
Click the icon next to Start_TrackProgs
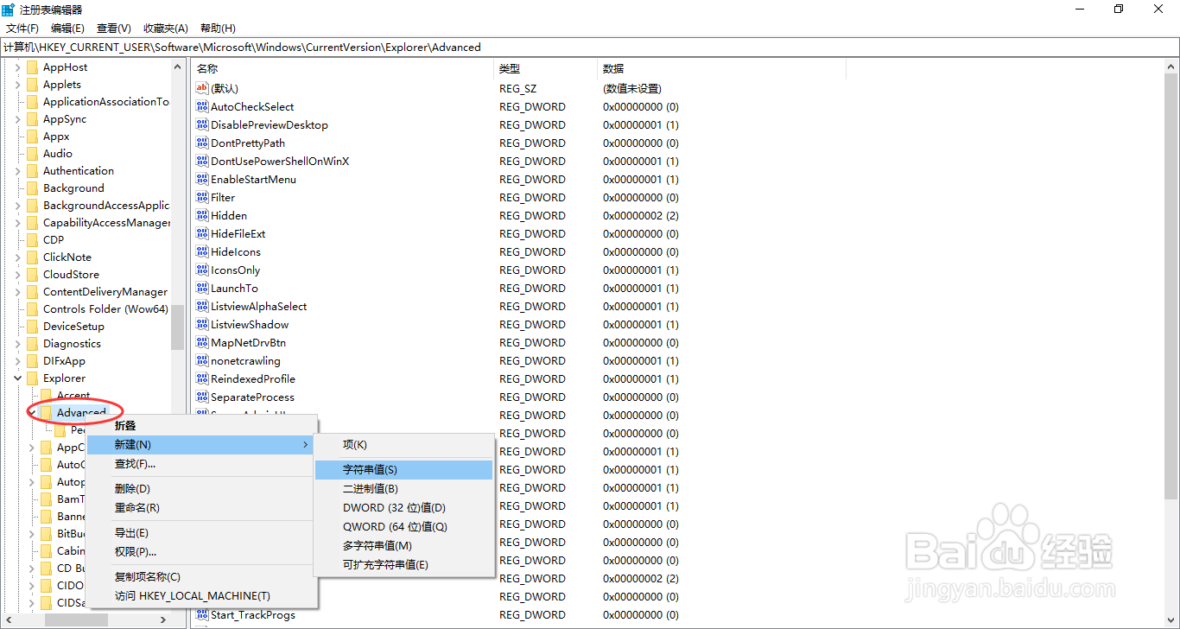tap(200, 614)
